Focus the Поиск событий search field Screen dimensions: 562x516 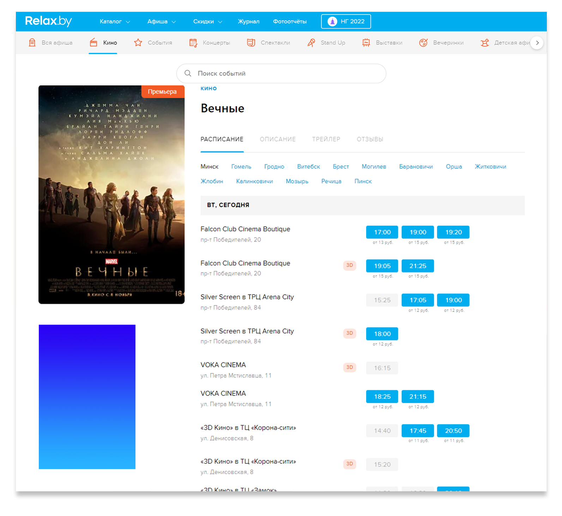[281, 73]
